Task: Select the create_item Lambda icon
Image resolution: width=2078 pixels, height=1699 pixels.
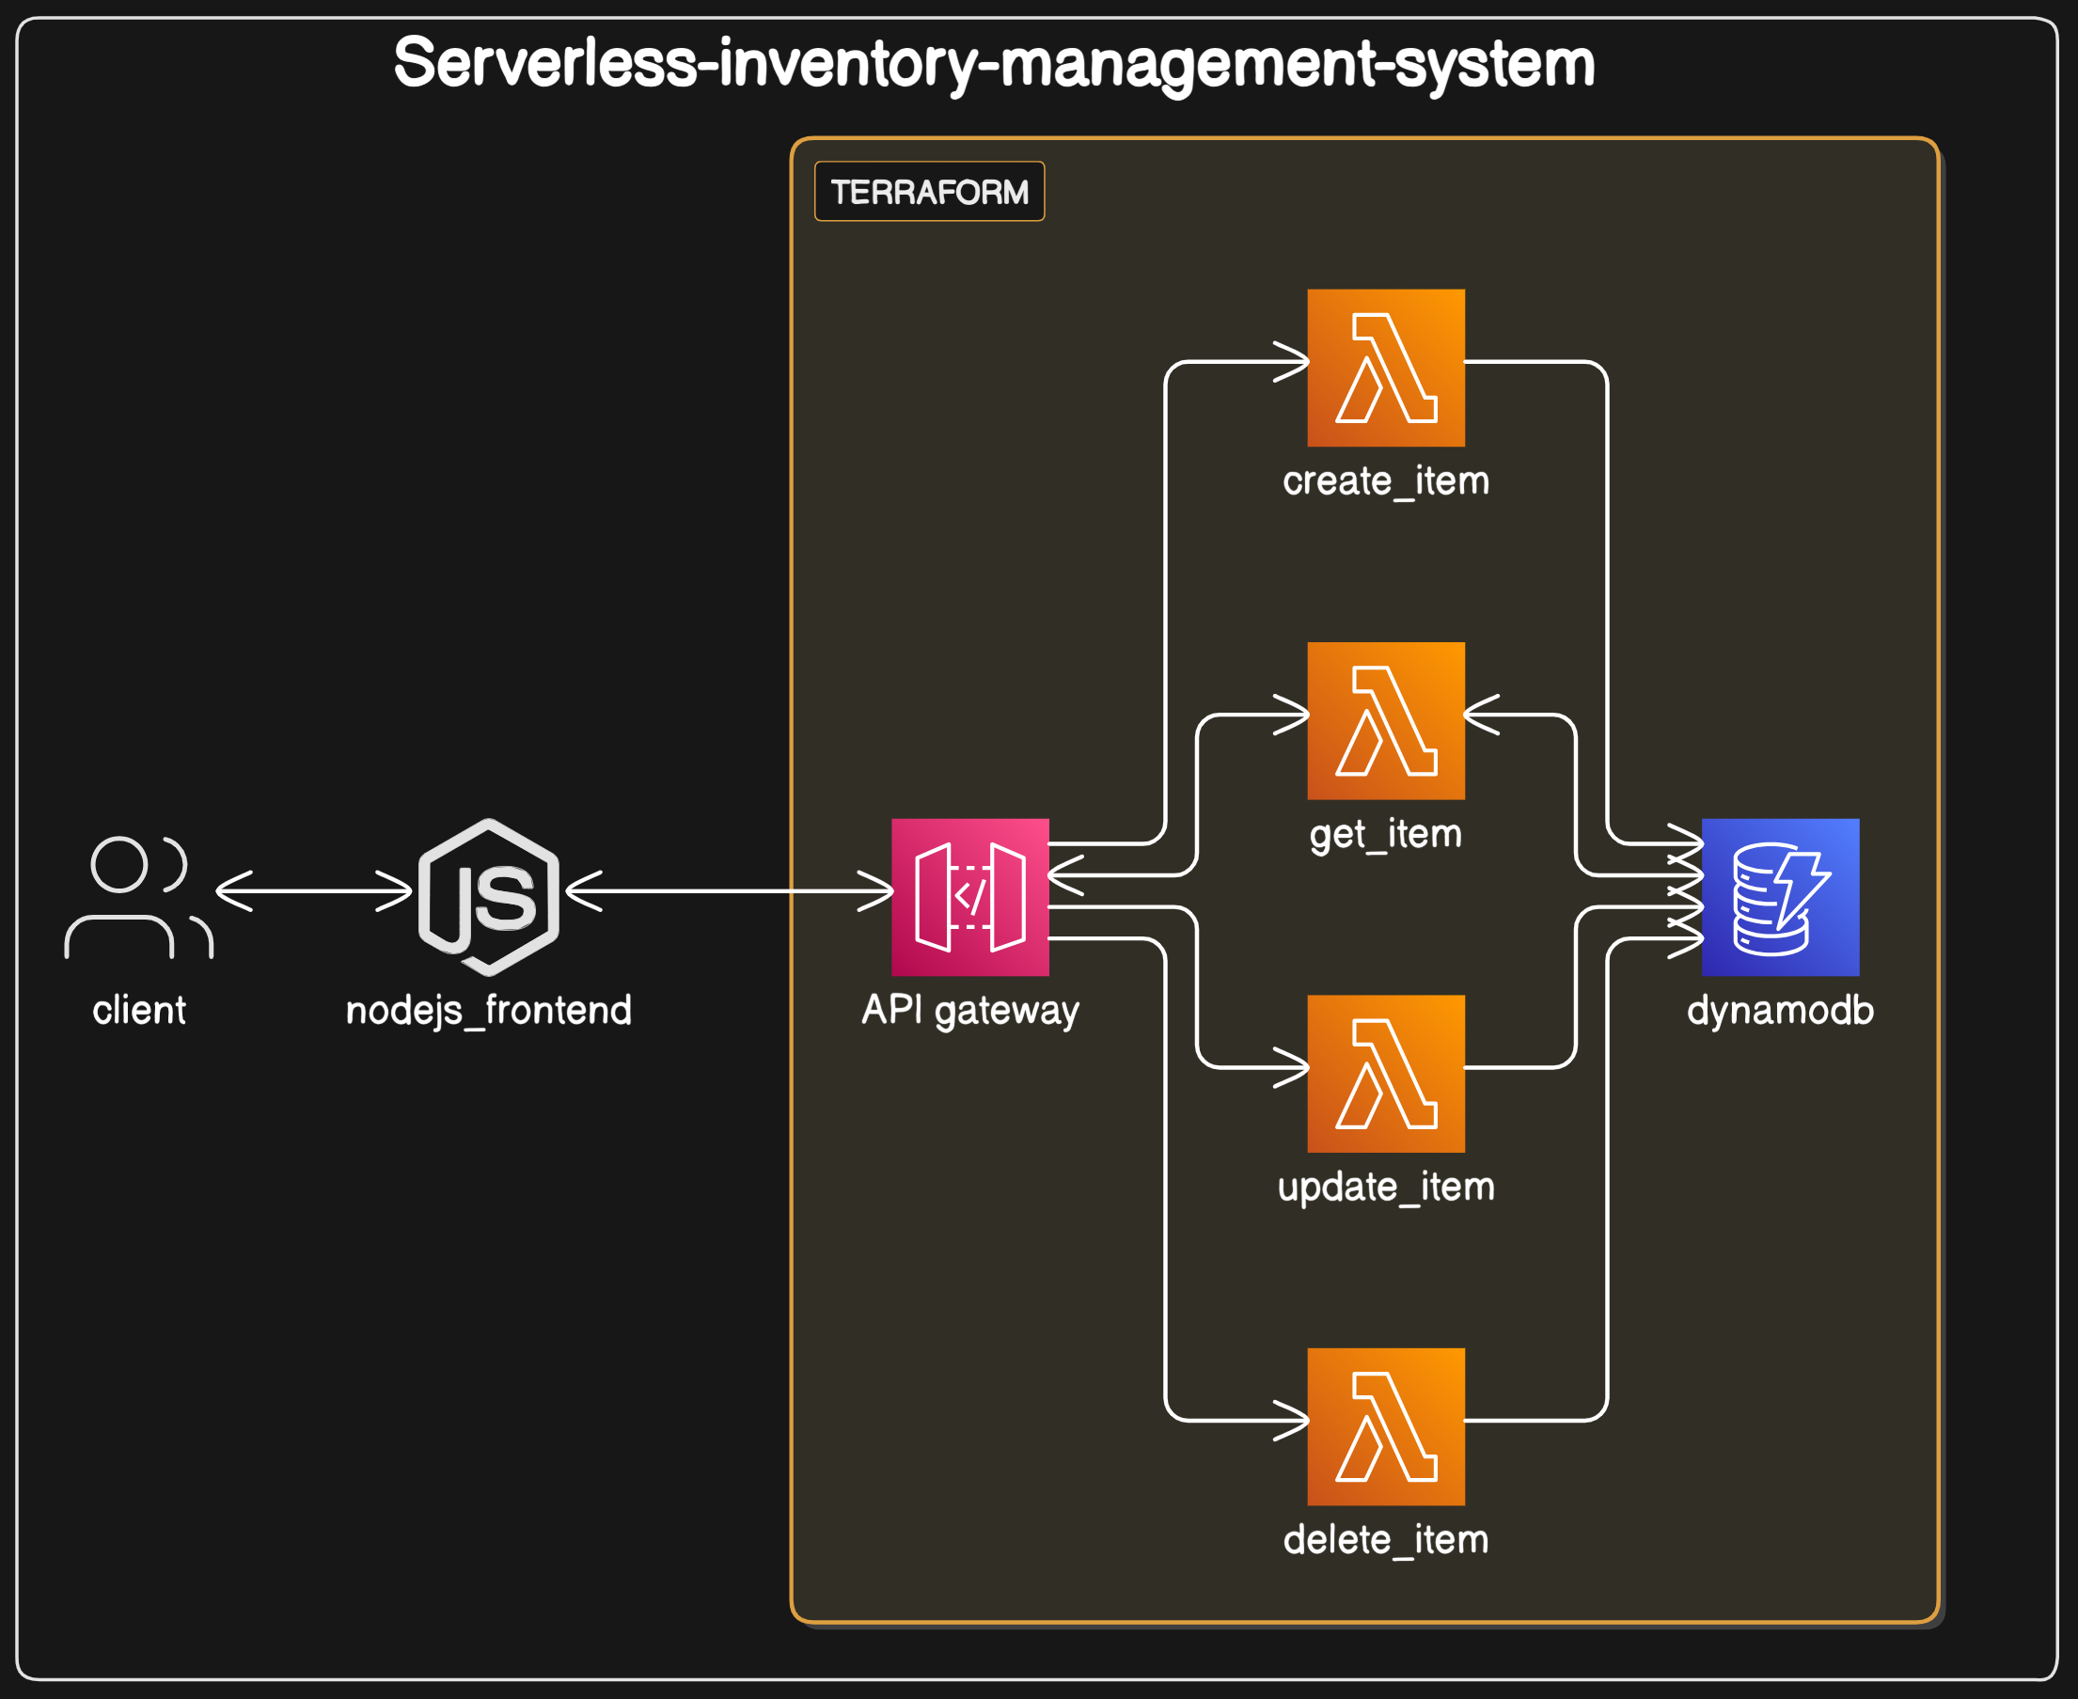Action: click(1386, 368)
